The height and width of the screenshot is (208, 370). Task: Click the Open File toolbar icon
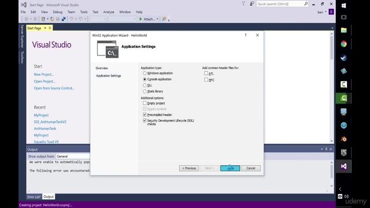(x=52, y=19)
